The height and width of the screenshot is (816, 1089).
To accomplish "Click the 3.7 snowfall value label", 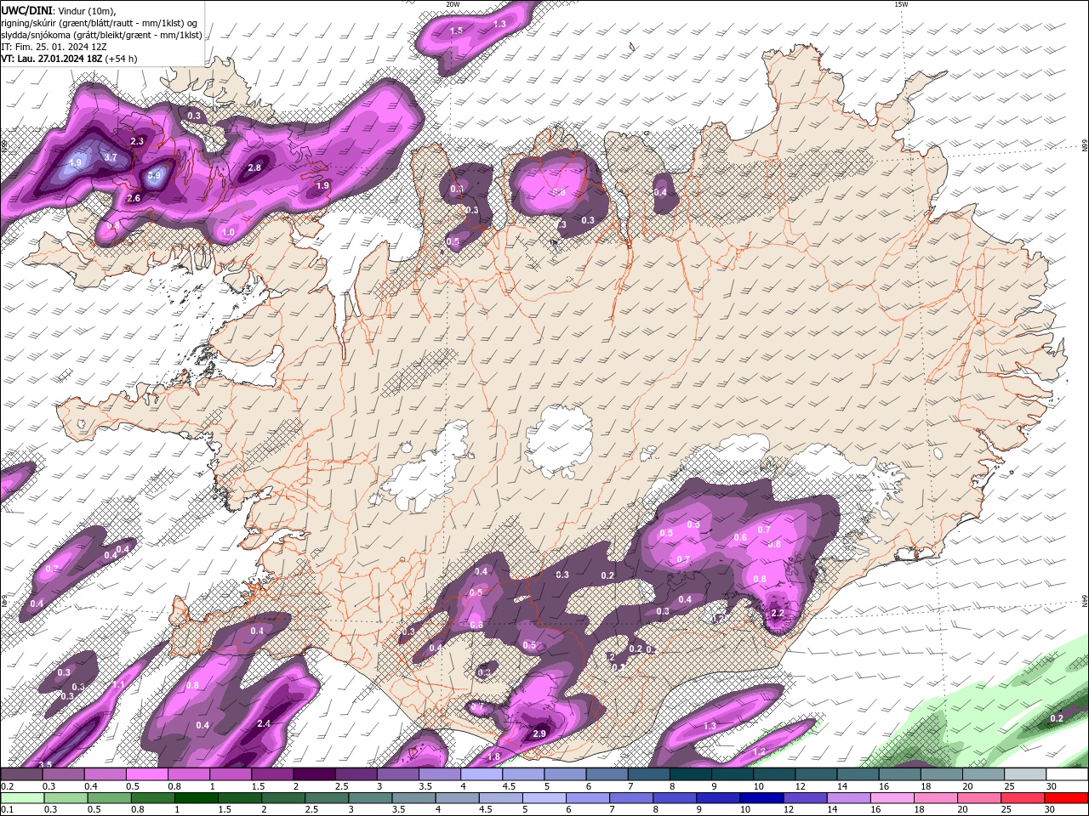I will pos(111,157).
